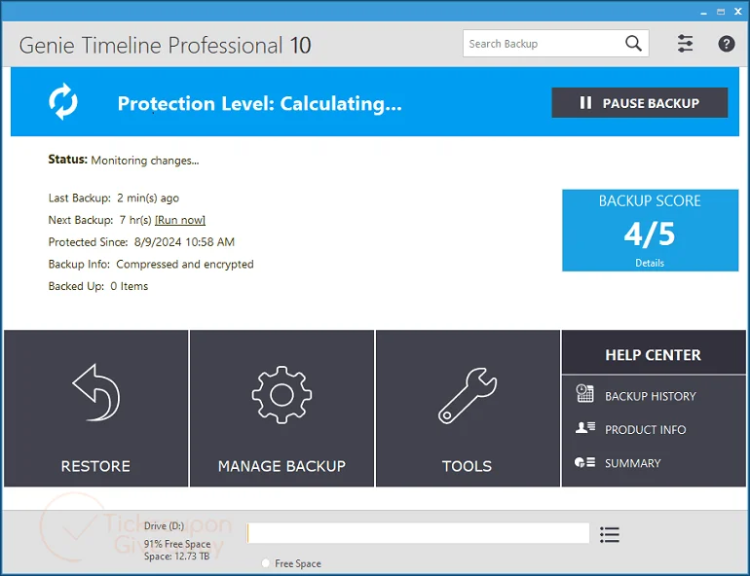Close the Genie Timeline window

point(738,12)
